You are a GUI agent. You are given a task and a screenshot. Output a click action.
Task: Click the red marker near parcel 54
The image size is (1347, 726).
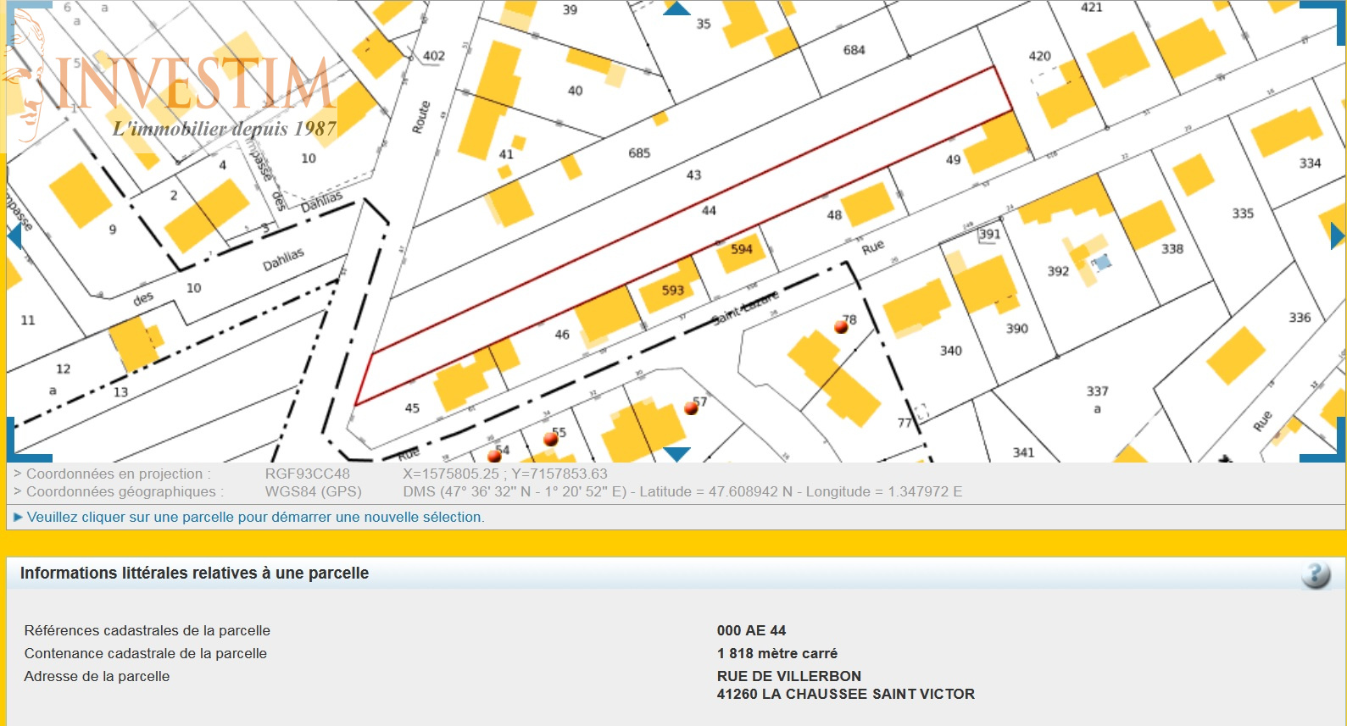pyautogui.click(x=494, y=457)
